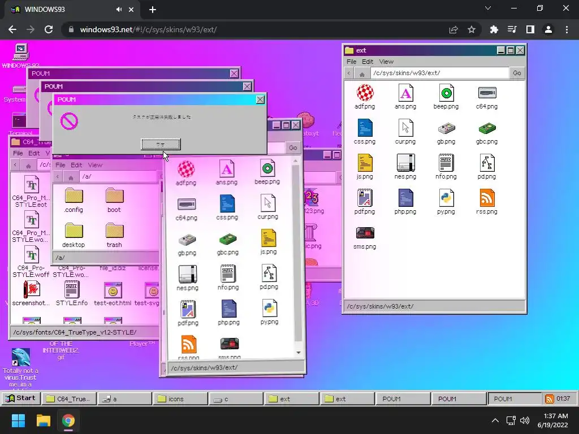Click the scroll down arrow in middle ext window

[x=298, y=353]
